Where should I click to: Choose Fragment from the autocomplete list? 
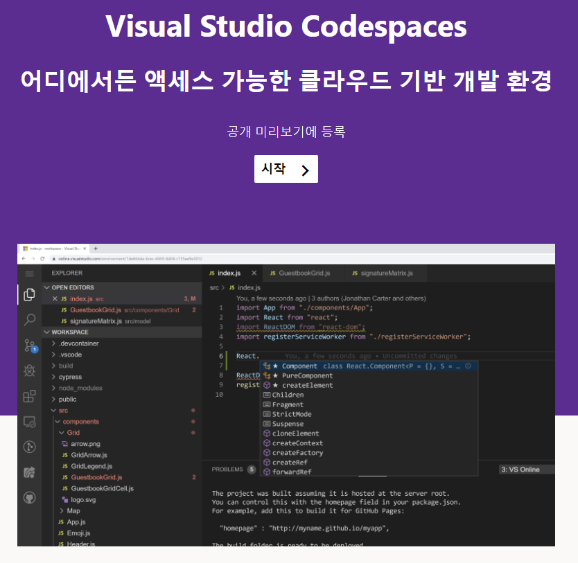(x=369, y=404)
